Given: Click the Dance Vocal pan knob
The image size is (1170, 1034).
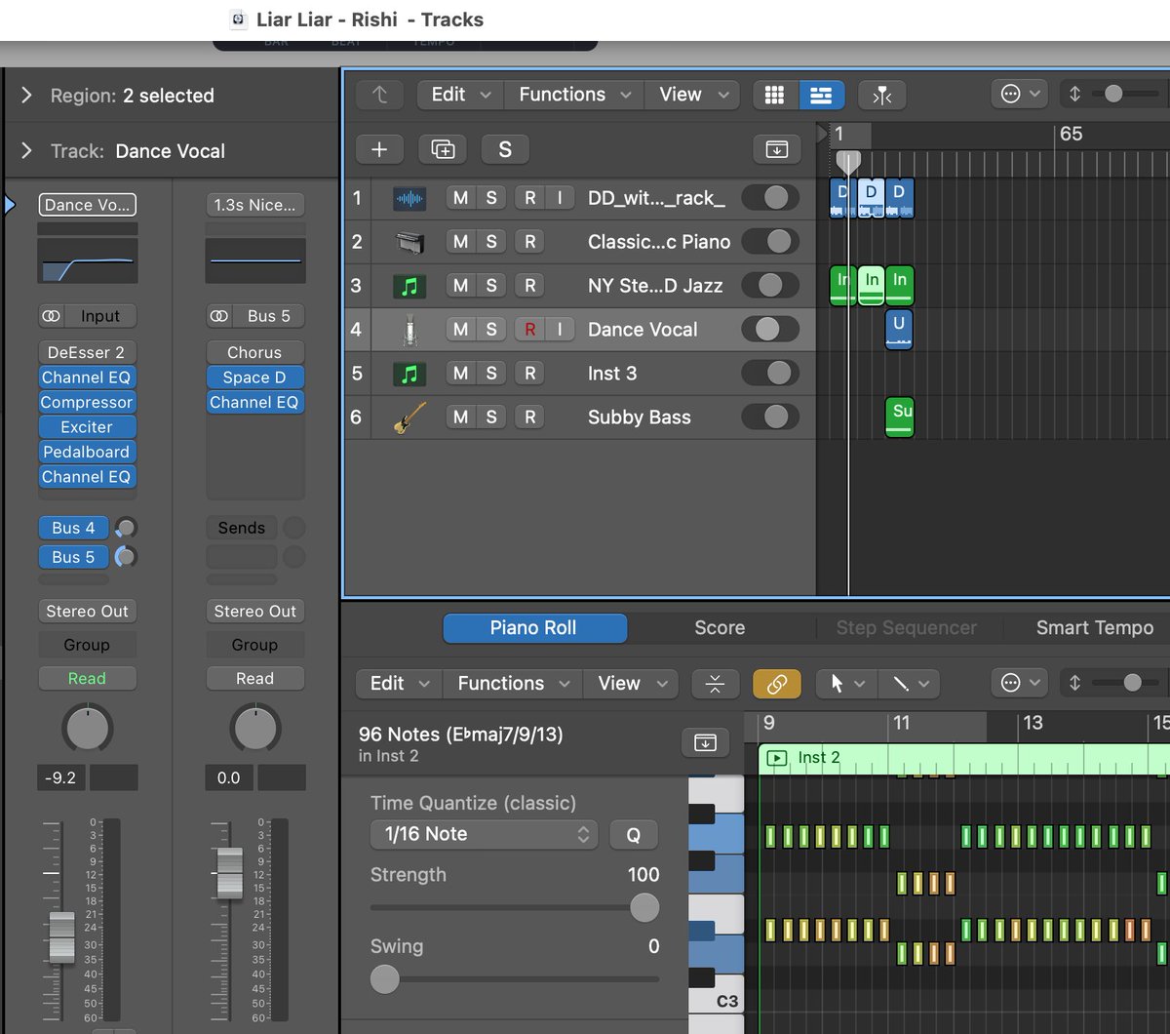Looking at the screenshot, I should click(88, 729).
